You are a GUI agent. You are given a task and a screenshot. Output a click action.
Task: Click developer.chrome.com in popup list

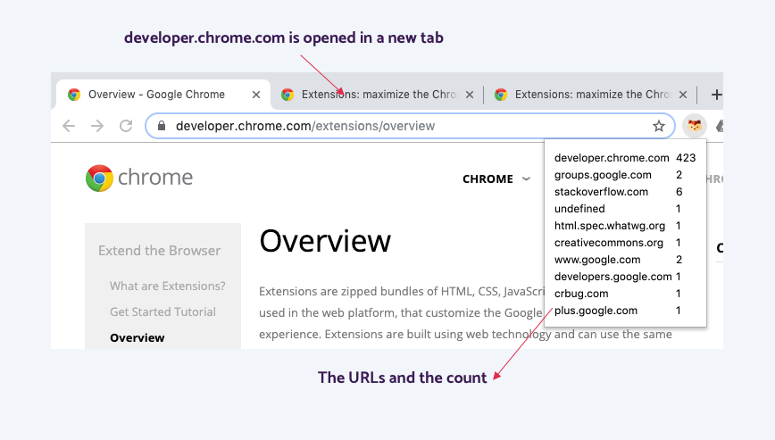coord(612,158)
